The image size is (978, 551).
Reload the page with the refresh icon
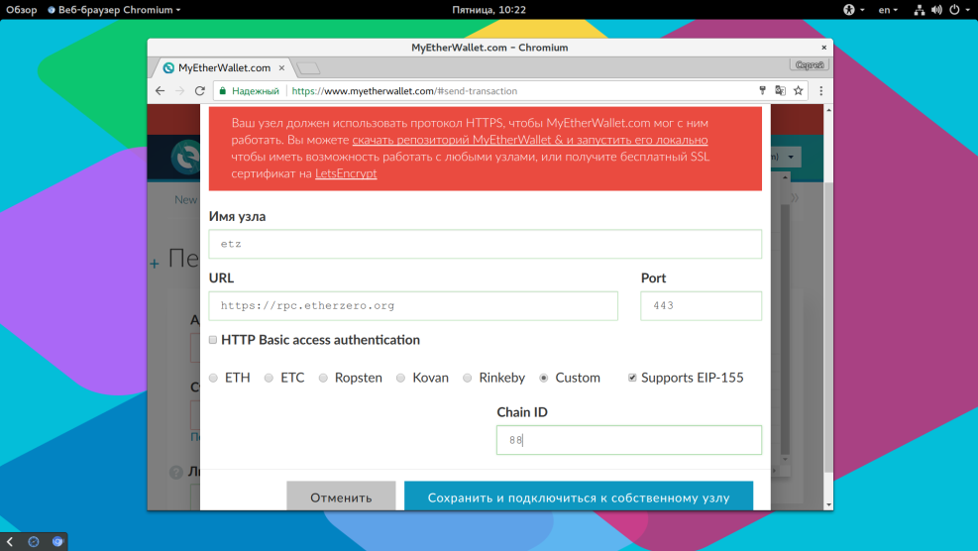click(x=199, y=90)
